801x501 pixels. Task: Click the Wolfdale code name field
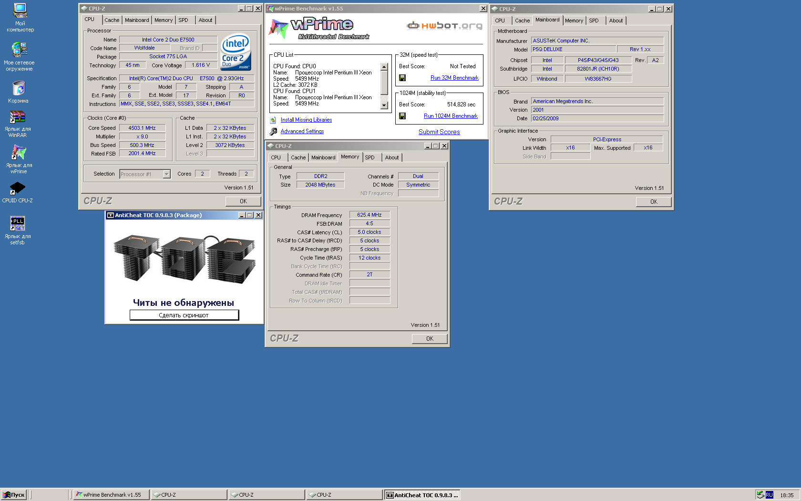pyautogui.click(x=144, y=48)
